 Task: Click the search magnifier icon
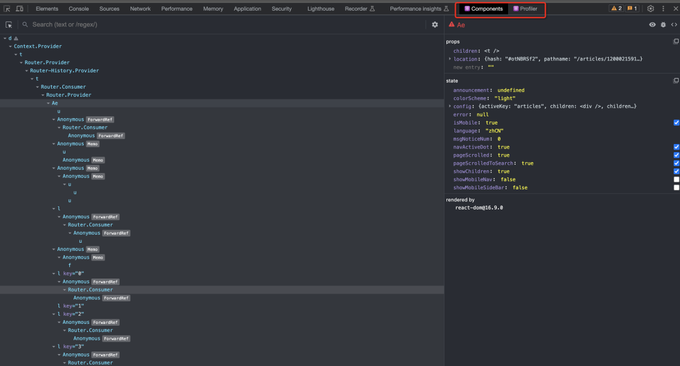(25, 25)
